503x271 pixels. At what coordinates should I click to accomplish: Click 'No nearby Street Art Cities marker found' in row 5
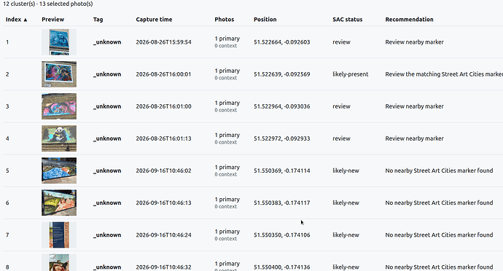pyautogui.click(x=439, y=170)
